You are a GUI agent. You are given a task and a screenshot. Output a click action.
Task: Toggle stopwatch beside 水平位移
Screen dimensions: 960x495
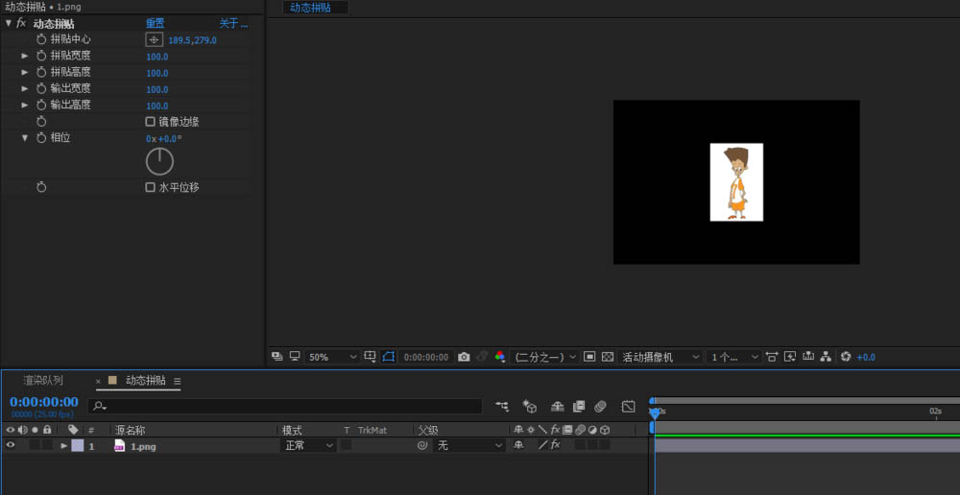[41, 187]
